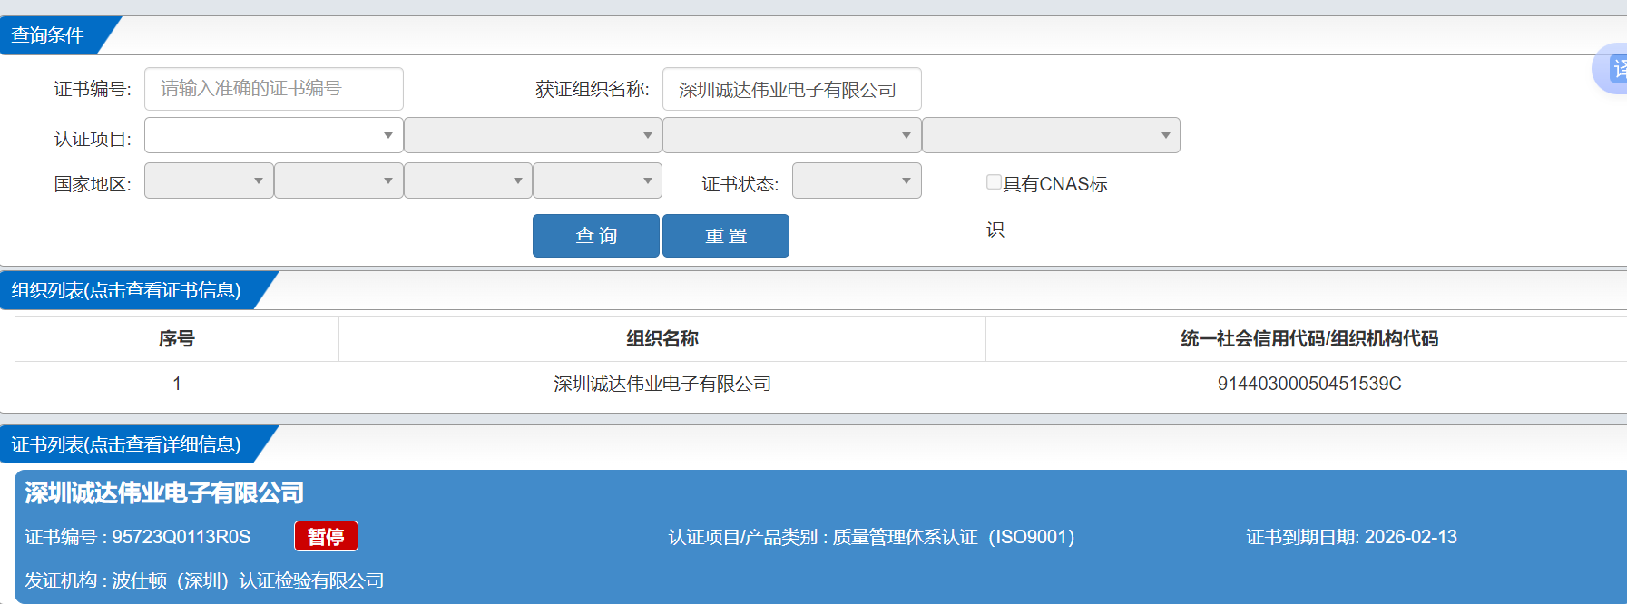The height and width of the screenshot is (604, 1627).
Task: Click the 证书列表 section header
Action: point(126,444)
